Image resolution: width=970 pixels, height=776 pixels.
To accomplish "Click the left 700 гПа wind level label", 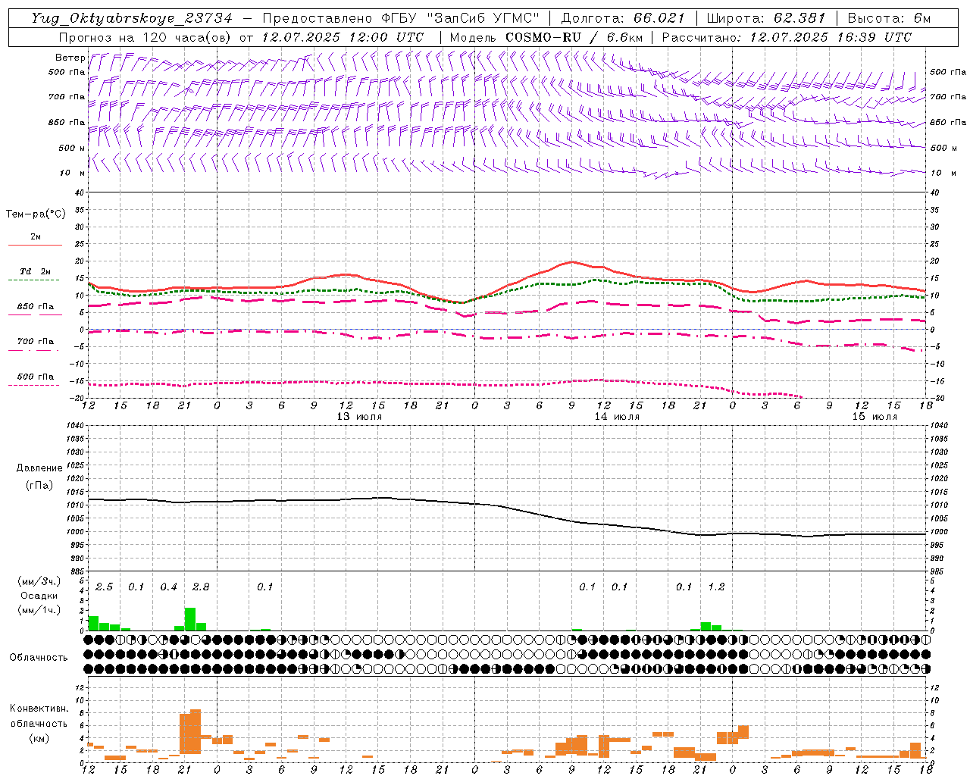I will click(x=67, y=97).
